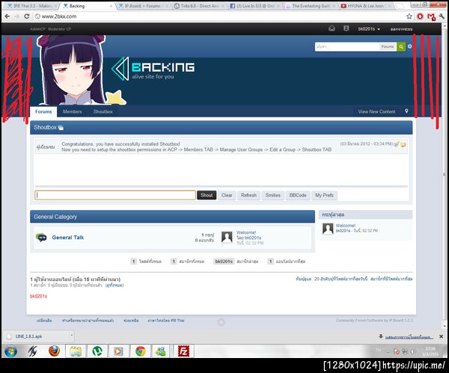
Task: Open the notifications icon beside inbox
Action: tap(346, 28)
